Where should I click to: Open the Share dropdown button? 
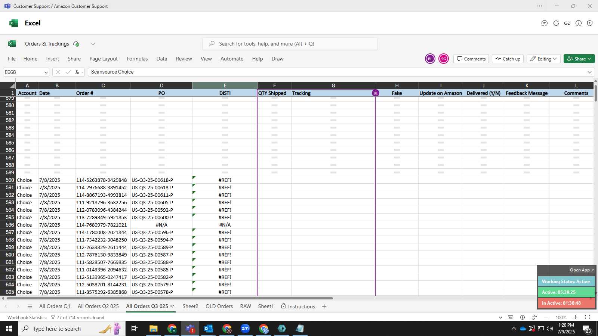pos(579,59)
